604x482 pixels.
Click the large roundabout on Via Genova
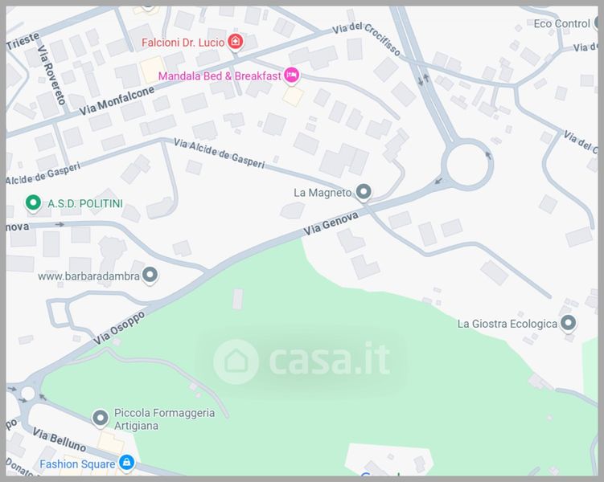pyautogui.click(x=467, y=165)
